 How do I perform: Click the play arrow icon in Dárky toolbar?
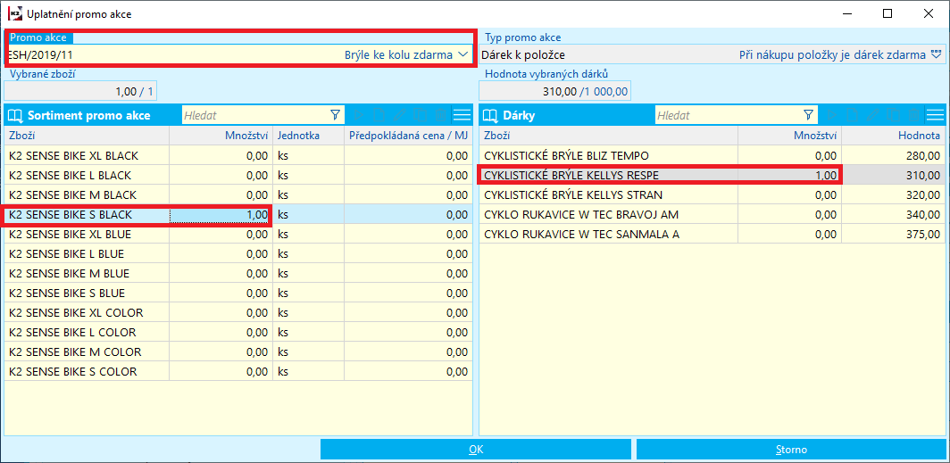(830, 115)
